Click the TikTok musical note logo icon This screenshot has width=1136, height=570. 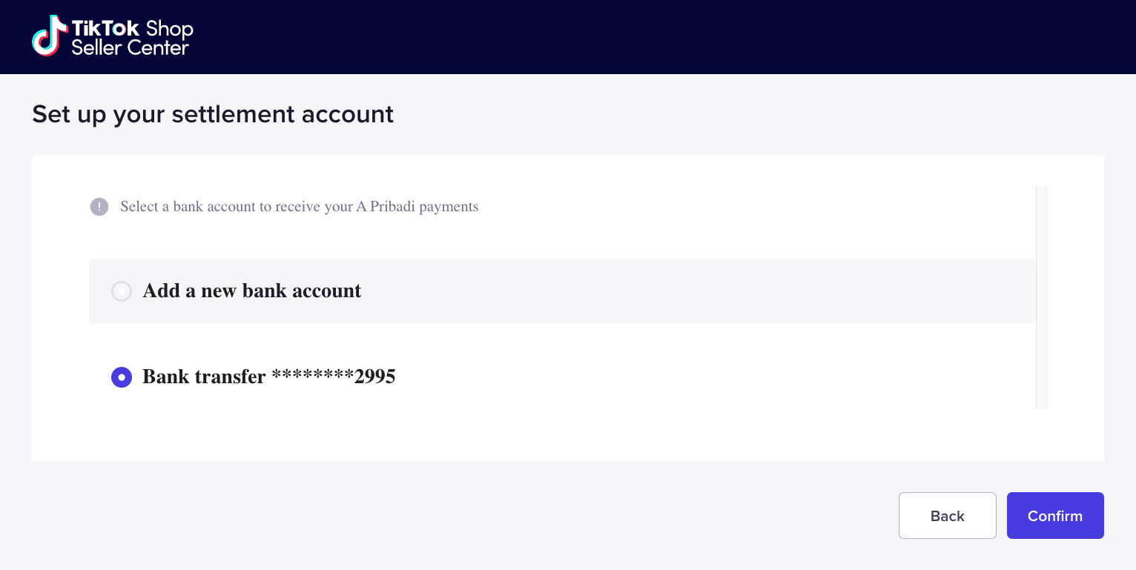coord(49,36)
